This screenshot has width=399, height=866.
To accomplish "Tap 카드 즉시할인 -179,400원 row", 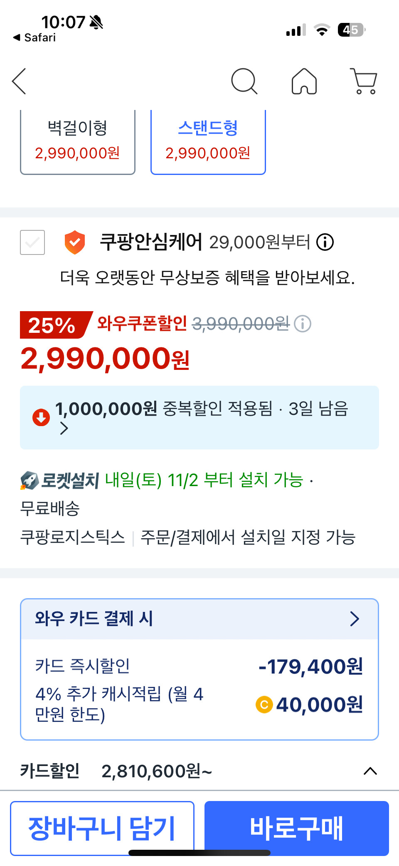I will point(199,666).
